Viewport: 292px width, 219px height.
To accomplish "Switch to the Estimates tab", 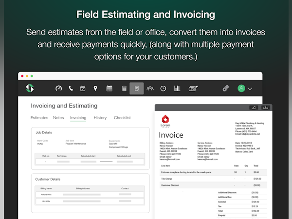I will tap(39, 118).
